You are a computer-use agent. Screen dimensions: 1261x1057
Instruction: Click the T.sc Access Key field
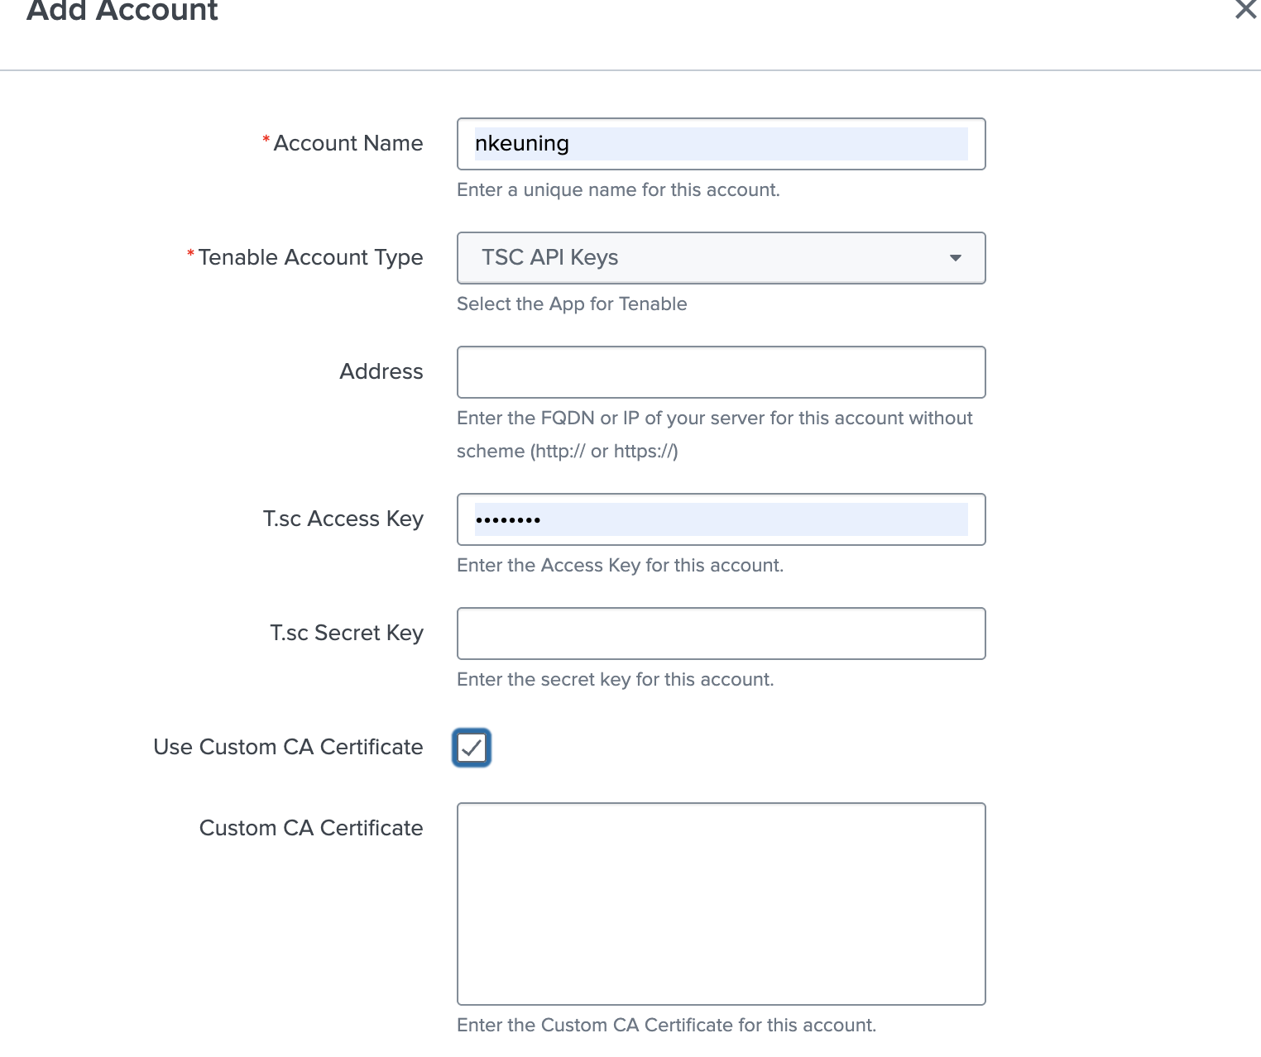pos(720,519)
